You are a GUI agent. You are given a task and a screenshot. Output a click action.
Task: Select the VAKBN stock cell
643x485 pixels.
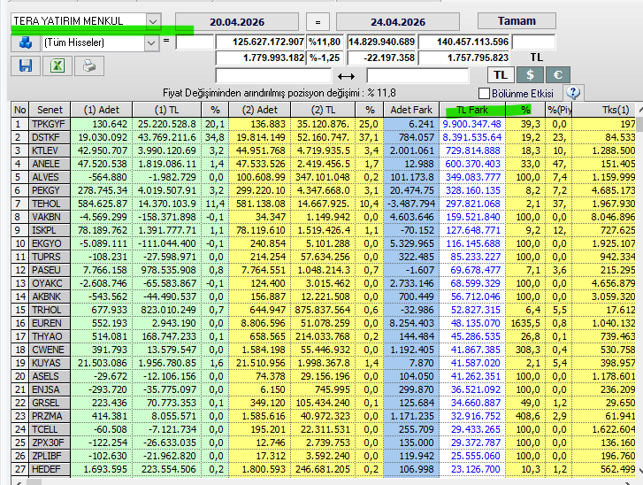[50, 217]
